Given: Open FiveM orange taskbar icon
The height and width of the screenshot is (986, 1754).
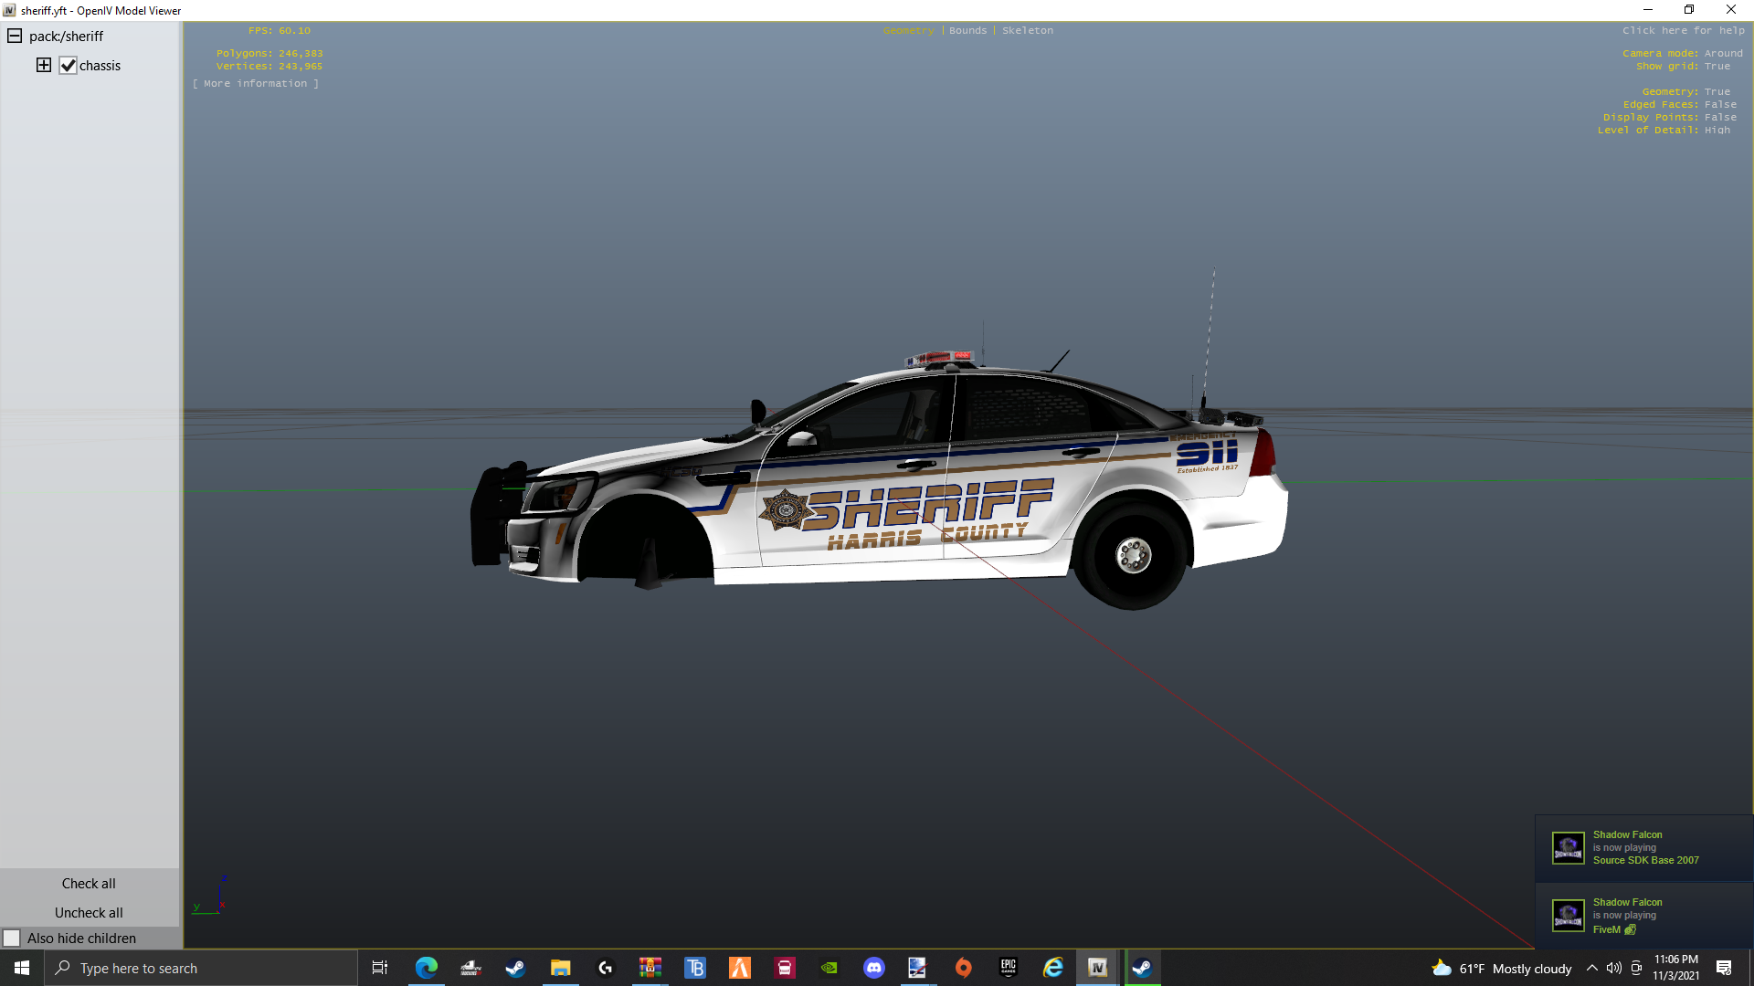Looking at the screenshot, I should pyautogui.click(x=740, y=968).
